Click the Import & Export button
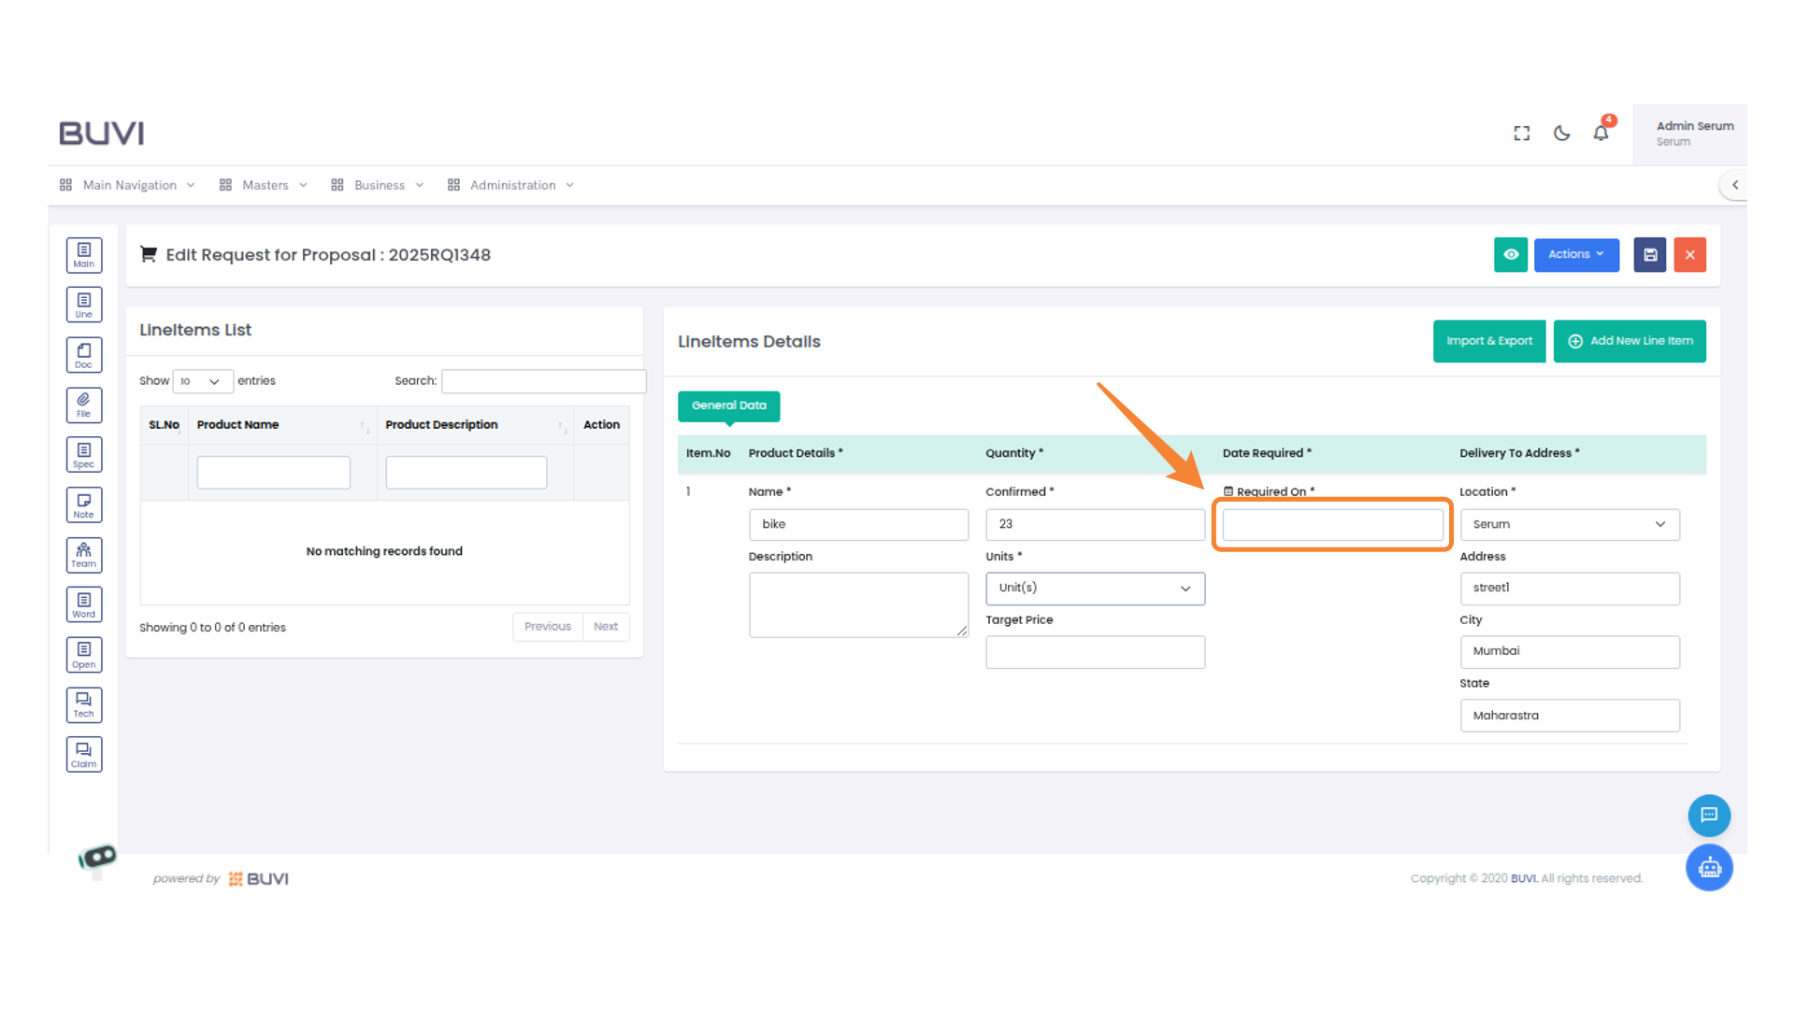This screenshot has width=1795, height=1009. [x=1489, y=341]
